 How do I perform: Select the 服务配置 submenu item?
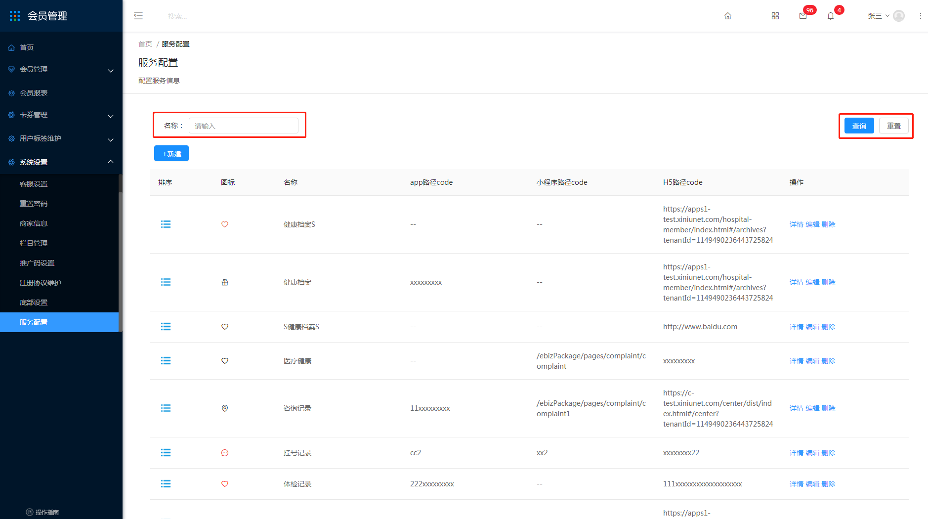click(59, 322)
